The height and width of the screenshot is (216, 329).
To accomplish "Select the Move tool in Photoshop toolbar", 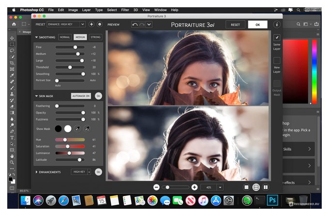I will tap(12, 38).
